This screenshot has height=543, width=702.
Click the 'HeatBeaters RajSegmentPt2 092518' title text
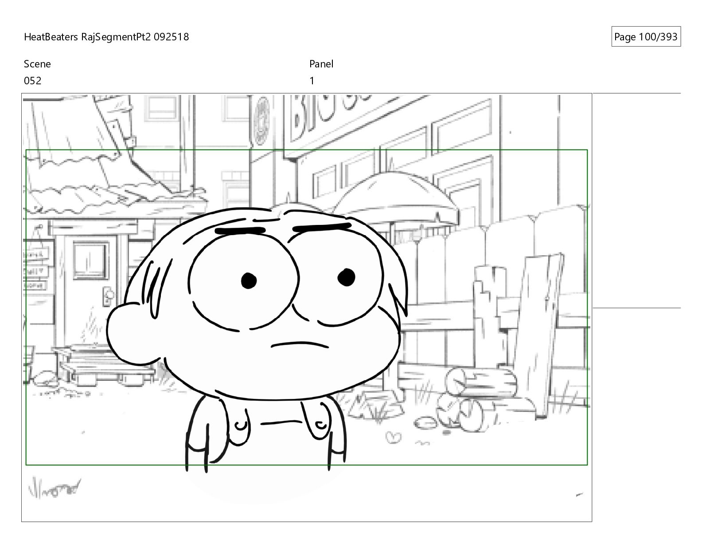106,37
